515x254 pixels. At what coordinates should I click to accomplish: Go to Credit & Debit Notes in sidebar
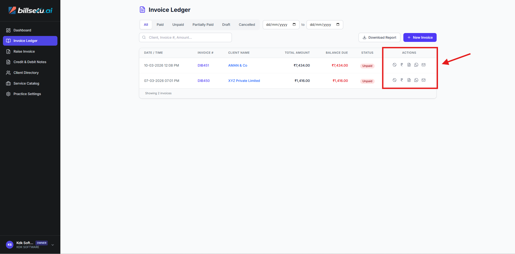click(x=30, y=62)
